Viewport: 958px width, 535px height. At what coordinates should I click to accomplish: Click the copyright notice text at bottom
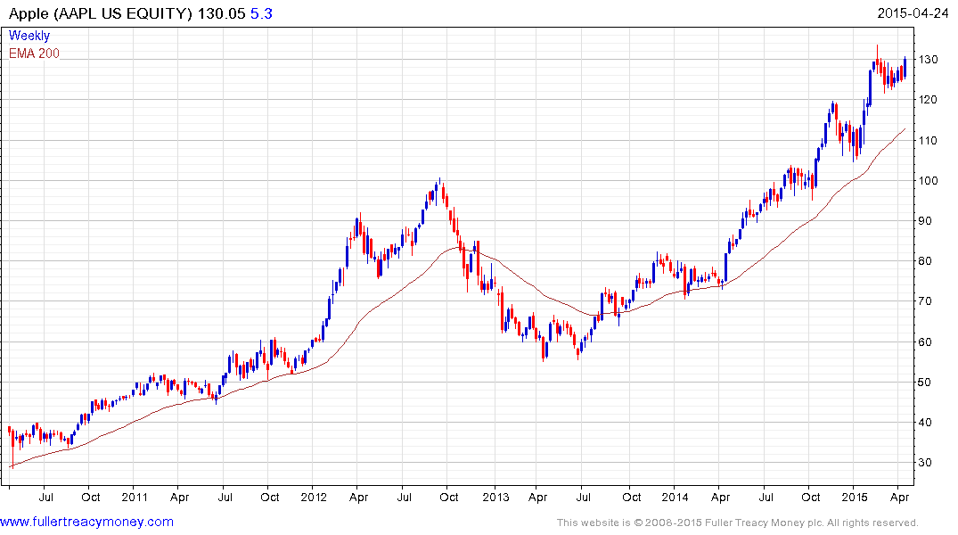[x=738, y=523]
